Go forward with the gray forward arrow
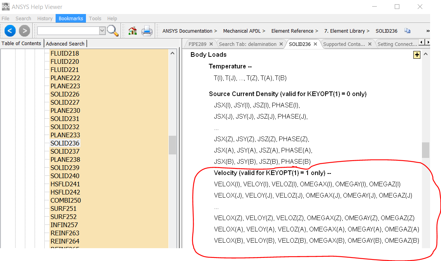The height and width of the screenshot is (261, 441). (24, 31)
